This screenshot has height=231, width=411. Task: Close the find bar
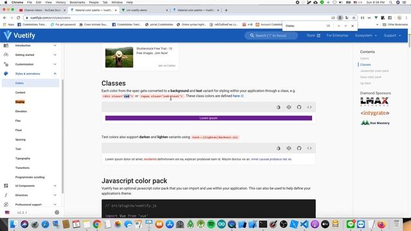[353, 26]
